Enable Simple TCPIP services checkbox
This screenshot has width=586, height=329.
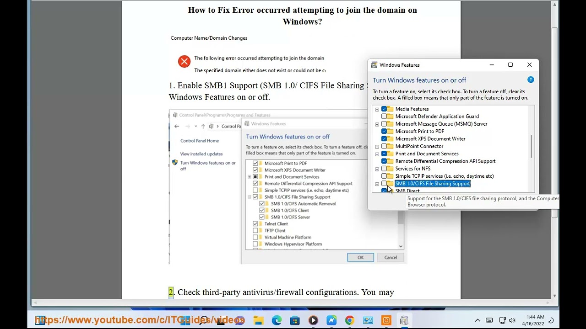point(384,176)
